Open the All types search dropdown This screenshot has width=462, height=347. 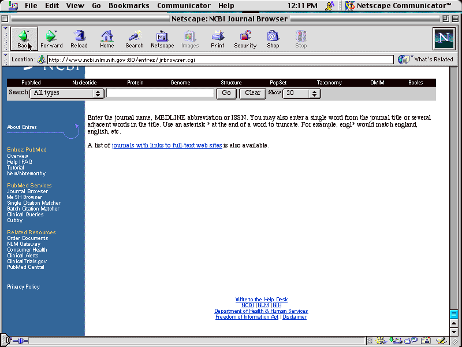[x=67, y=93]
